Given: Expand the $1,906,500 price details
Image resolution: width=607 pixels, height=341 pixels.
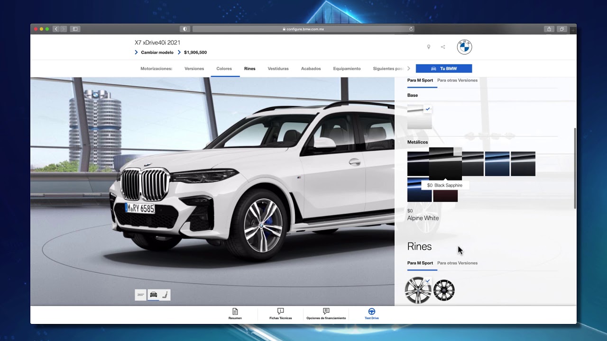Looking at the screenshot, I should click(x=192, y=53).
